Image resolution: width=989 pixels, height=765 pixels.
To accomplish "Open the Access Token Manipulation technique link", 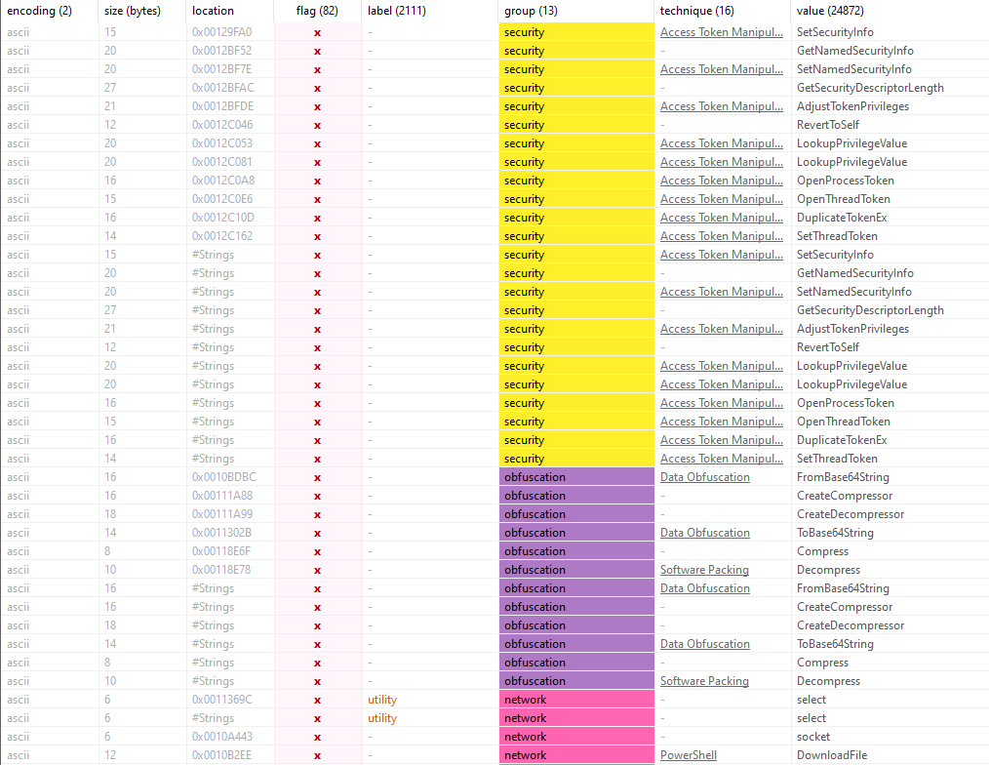I will point(722,32).
